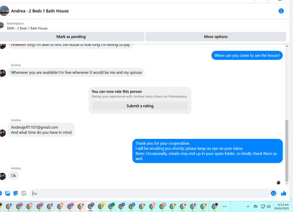
Task: Click the Andreajeff1107@gmail.com email address
Action: [35, 127]
